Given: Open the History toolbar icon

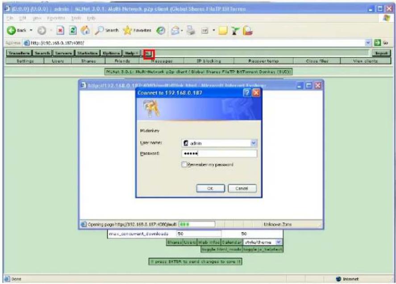Looking at the screenshot, I should 161,30.
